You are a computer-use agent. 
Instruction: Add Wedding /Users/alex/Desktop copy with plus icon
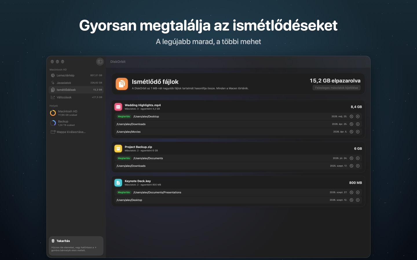pos(358,116)
